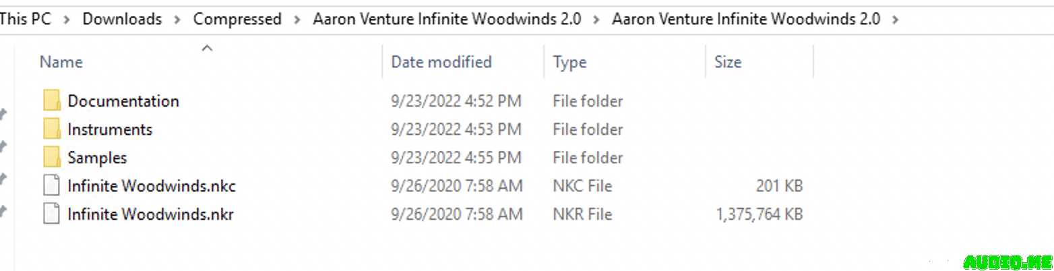Image resolution: width=1054 pixels, height=271 pixels.
Task: Click the Infinite Woodwinds.nkc file icon
Action: tap(52, 186)
